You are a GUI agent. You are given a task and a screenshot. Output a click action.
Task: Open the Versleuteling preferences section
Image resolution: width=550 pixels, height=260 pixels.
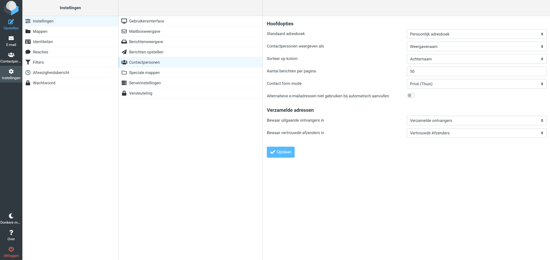(190, 93)
